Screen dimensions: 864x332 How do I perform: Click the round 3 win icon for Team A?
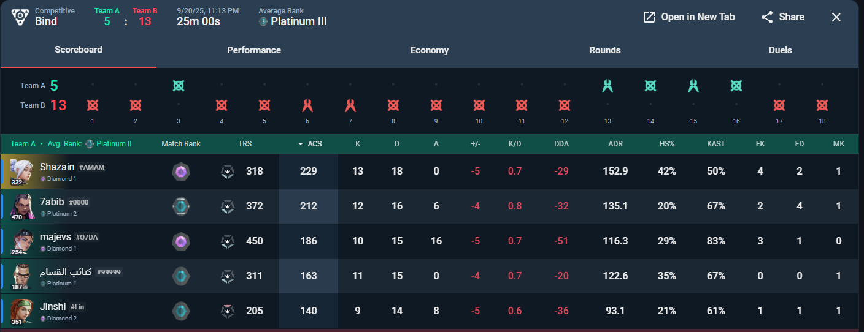179,86
